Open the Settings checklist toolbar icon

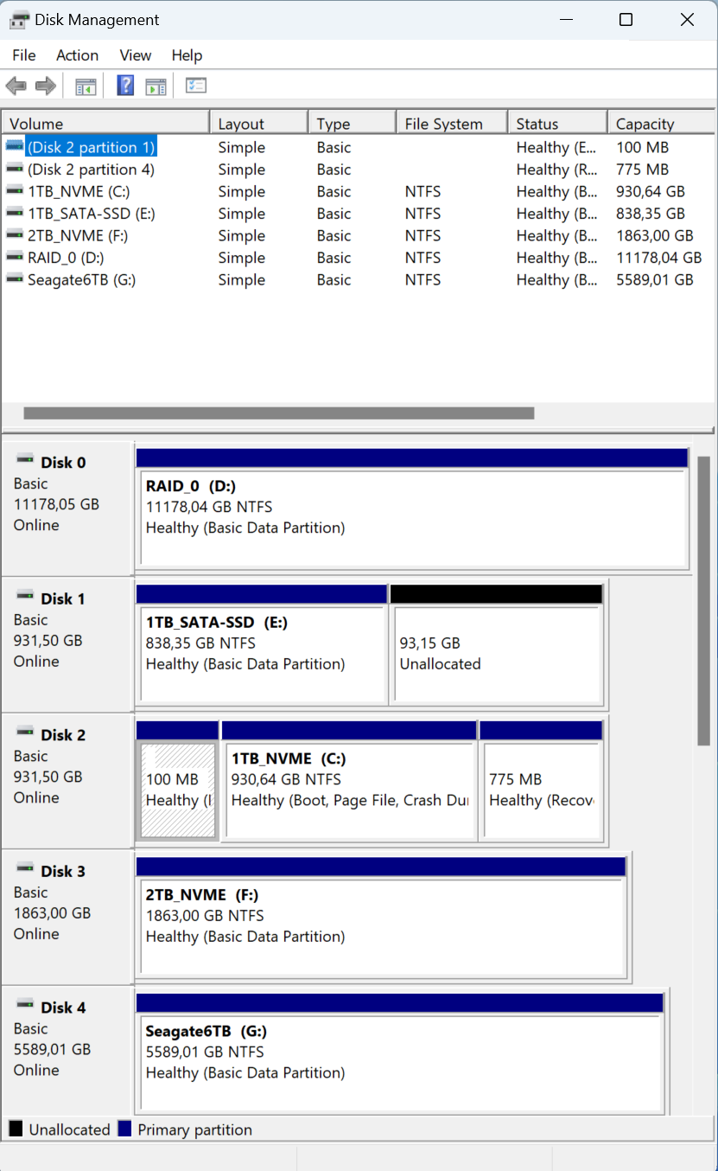point(196,86)
